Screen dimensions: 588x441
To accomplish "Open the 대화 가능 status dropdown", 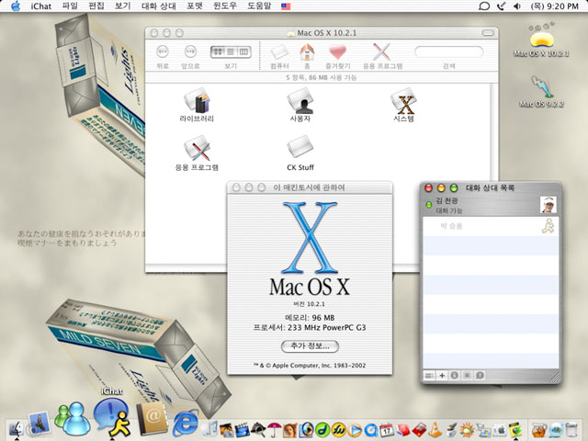I will (x=449, y=210).
